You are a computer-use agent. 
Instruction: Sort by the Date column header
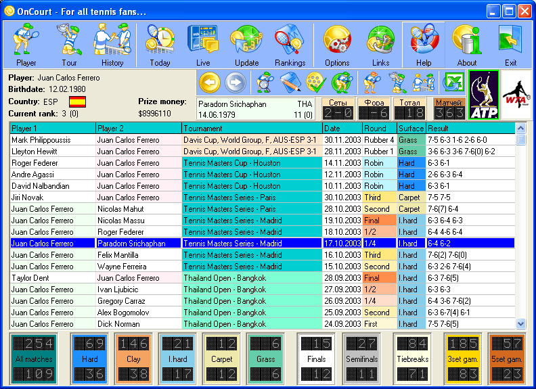(x=342, y=128)
